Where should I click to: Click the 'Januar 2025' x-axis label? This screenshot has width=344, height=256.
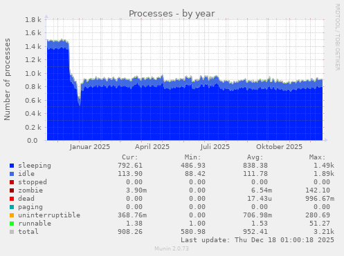90,147
